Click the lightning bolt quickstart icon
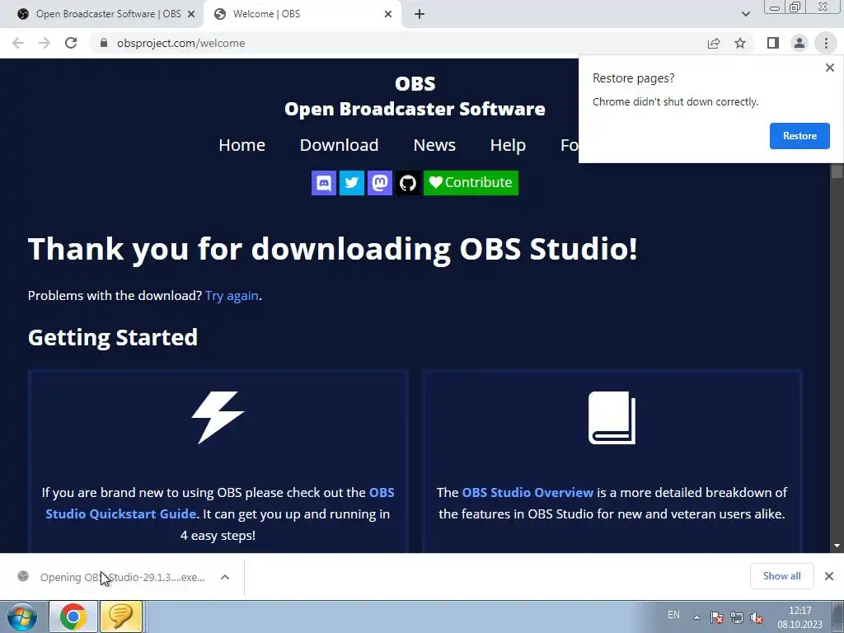The height and width of the screenshot is (633, 844). pos(218,418)
